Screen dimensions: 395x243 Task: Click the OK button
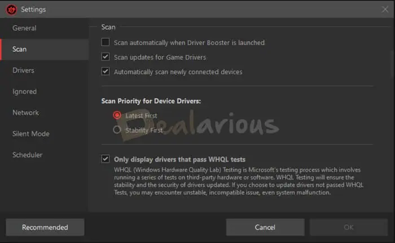click(349, 227)
